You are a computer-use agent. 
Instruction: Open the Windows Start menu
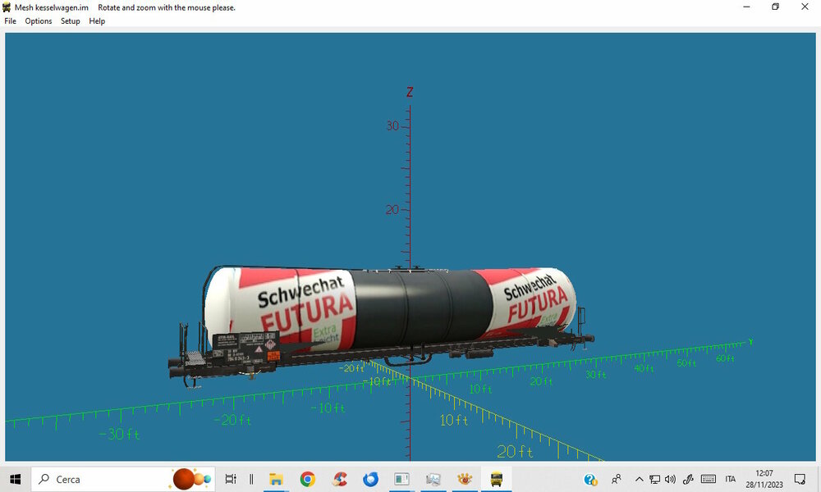tap(15, 479)
